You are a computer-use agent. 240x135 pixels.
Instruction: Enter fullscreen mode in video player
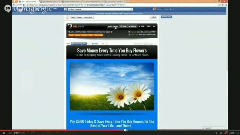click(238, 133)
